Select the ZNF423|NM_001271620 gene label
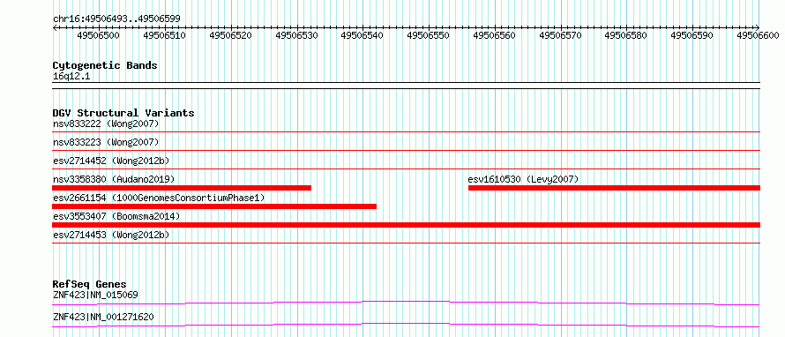Viewport: 785px width, 337px height. [x=103, y=317]
